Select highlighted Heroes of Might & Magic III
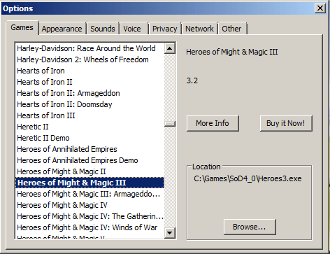This screenshot has width=330, height=254. pos(89,183)
